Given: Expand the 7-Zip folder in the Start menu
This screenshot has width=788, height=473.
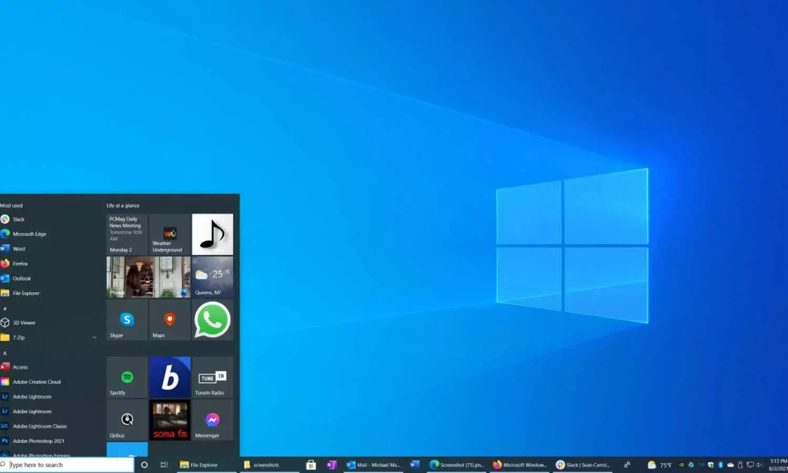Looking at the screenshot, I should [x=95, y=337].
